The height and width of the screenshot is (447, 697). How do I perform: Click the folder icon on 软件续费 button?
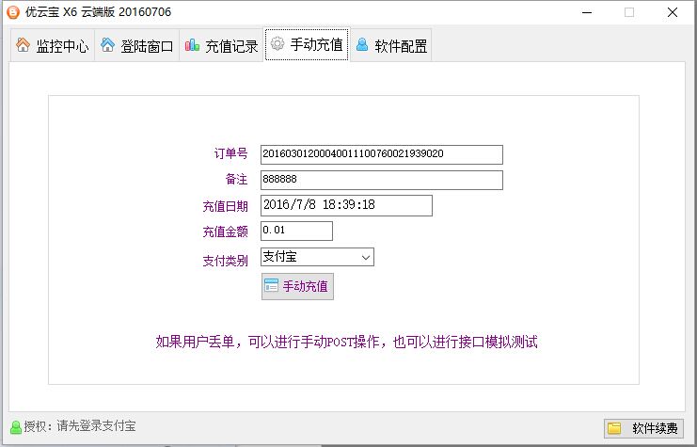614,428
